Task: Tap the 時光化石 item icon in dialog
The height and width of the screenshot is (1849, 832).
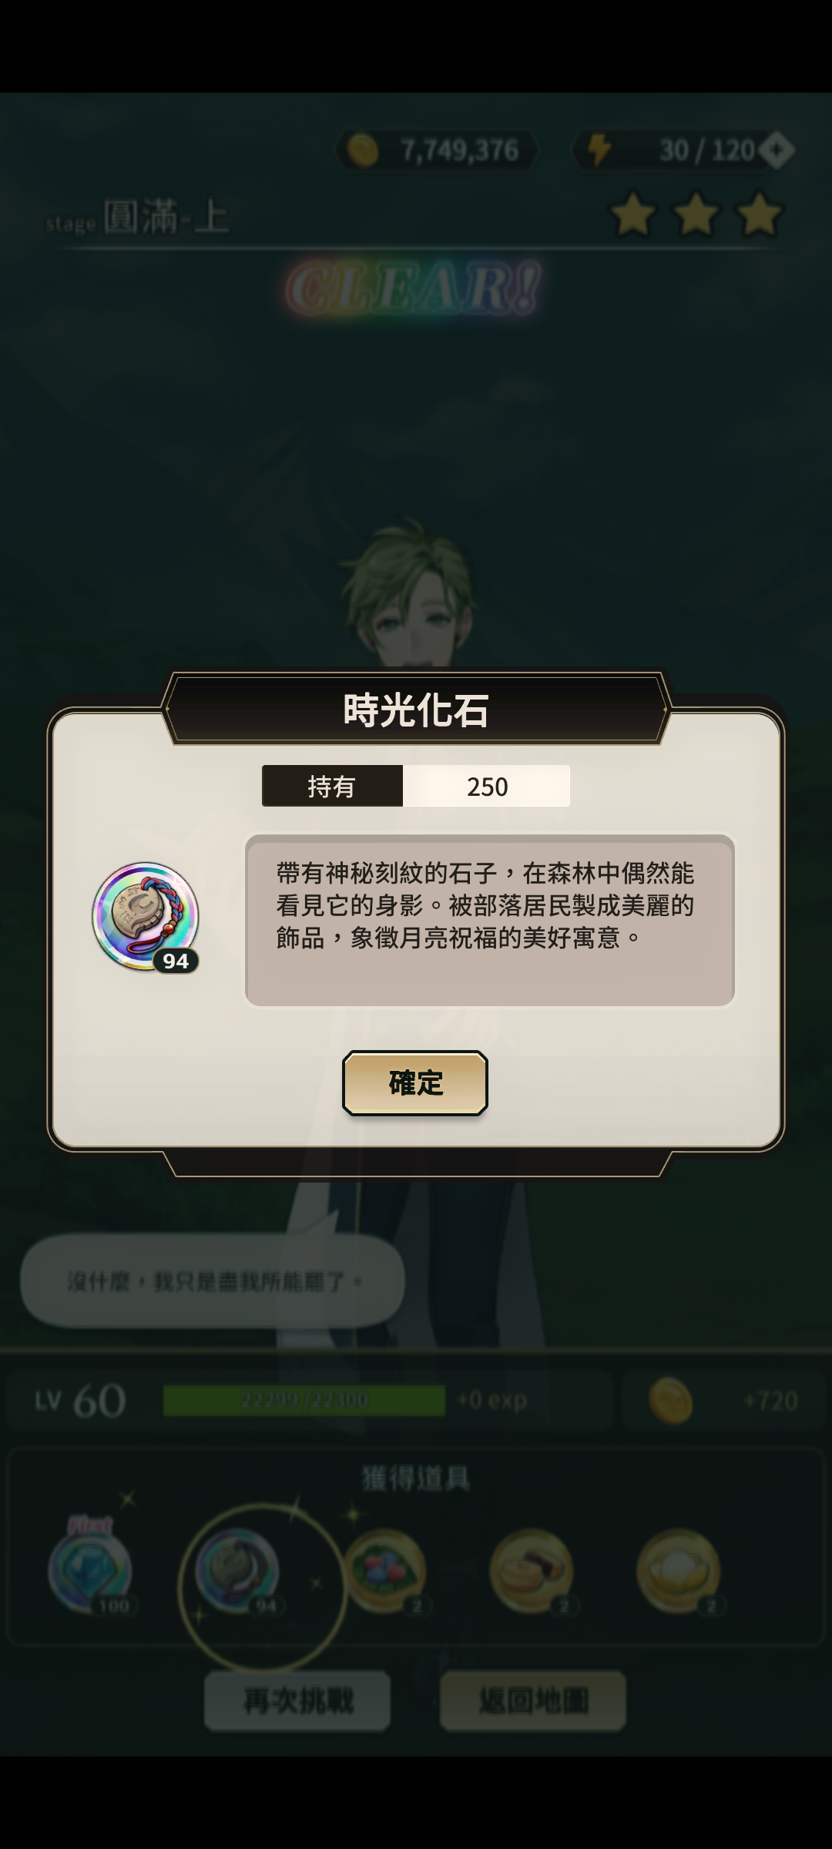Action: (x=146, y=916)
